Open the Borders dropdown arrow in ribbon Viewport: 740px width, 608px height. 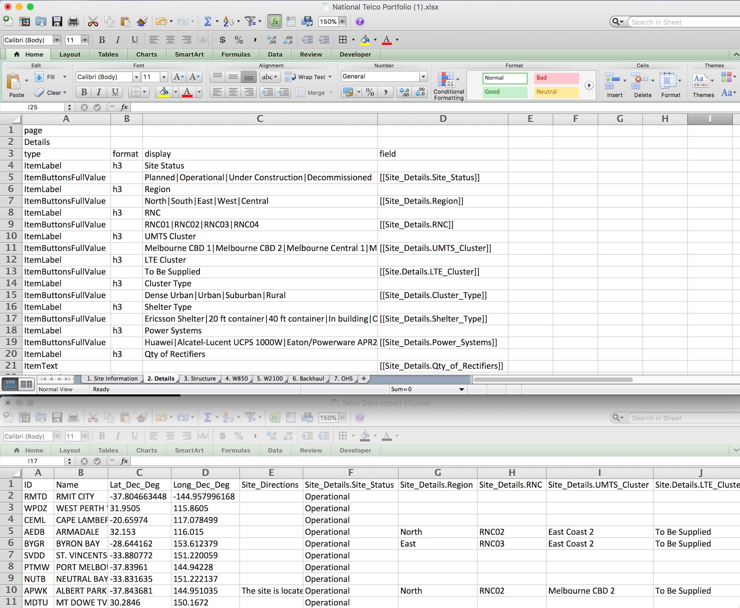click(x=144, y=92)
